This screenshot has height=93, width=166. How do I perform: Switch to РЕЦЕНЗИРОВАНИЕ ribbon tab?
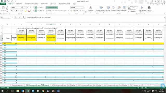(x=64, y=4)
